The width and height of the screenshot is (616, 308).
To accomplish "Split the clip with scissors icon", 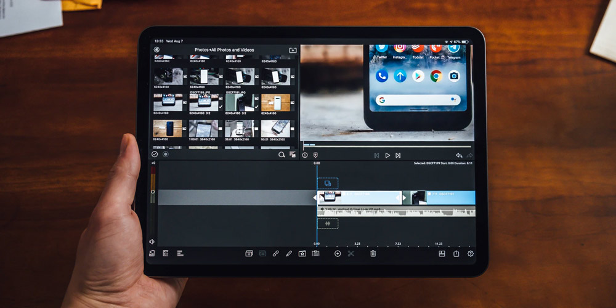I will point(351,253).
